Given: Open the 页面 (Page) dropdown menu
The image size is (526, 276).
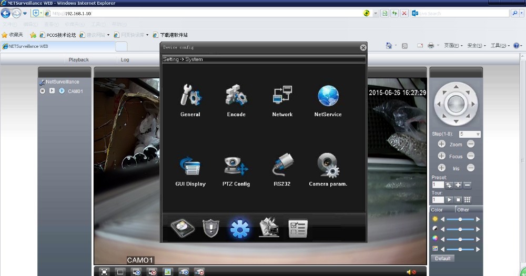Looking at the screenshot, I should [x=453, y=46].
